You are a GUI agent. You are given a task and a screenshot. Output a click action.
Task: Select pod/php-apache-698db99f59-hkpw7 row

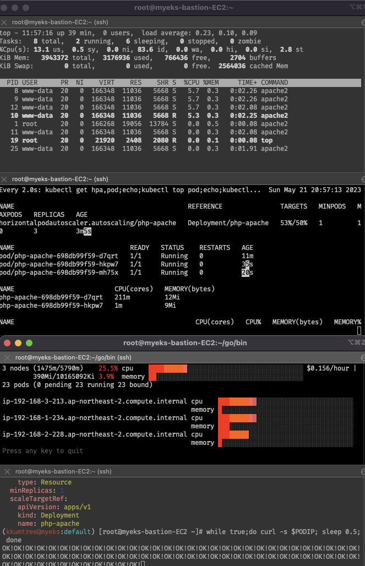tap(127, 264)
